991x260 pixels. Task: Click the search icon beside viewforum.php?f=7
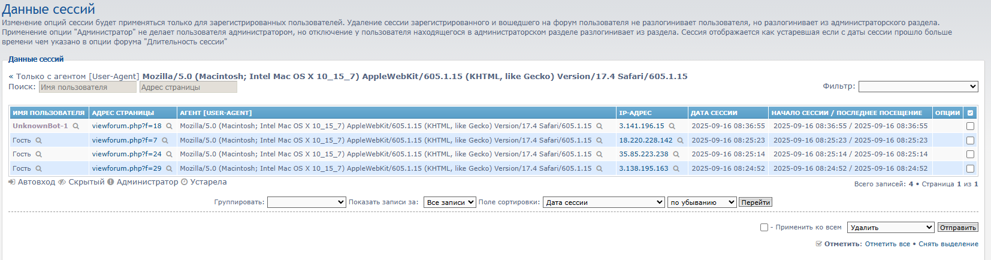(x=165, y=141)
